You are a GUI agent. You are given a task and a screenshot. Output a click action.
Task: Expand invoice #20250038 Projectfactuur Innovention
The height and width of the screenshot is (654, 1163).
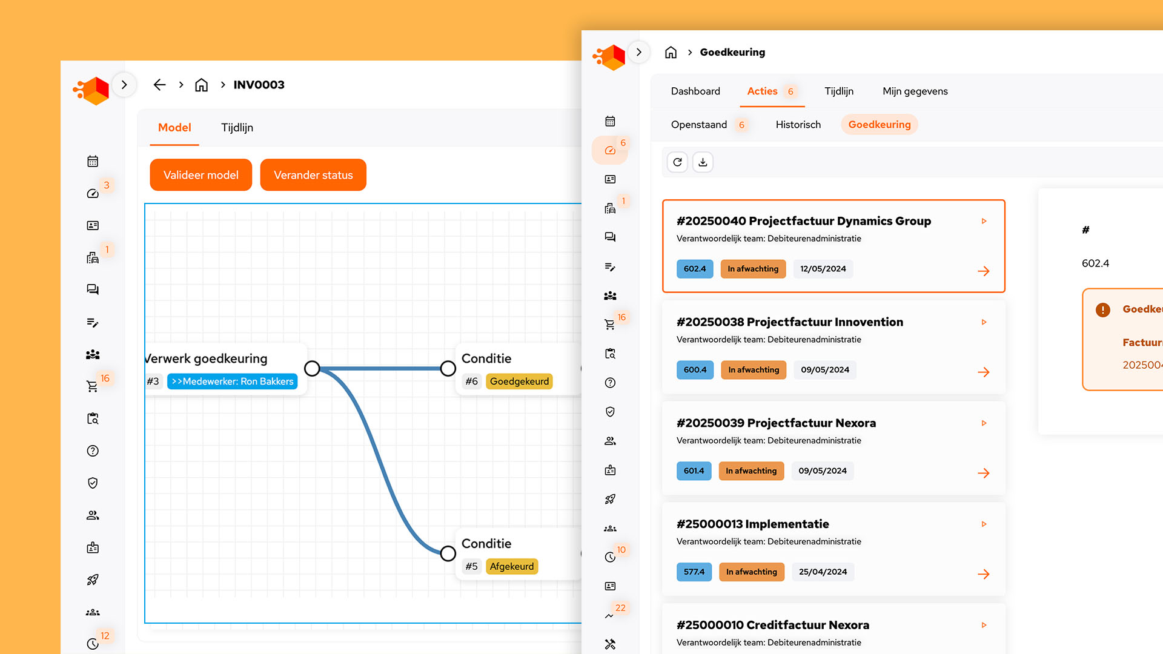(x=984, y=322)
